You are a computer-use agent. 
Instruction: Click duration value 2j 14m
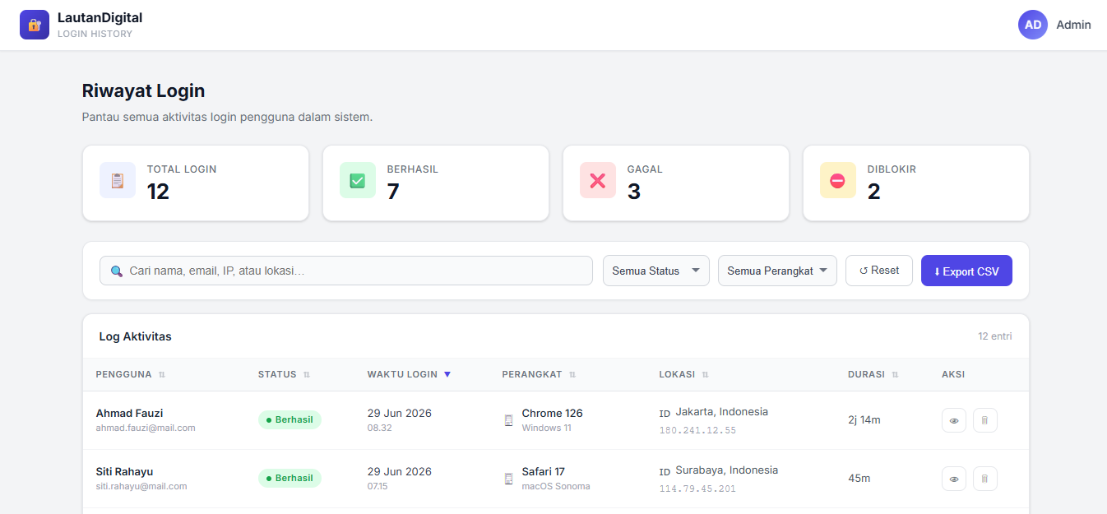click(864, 420)
